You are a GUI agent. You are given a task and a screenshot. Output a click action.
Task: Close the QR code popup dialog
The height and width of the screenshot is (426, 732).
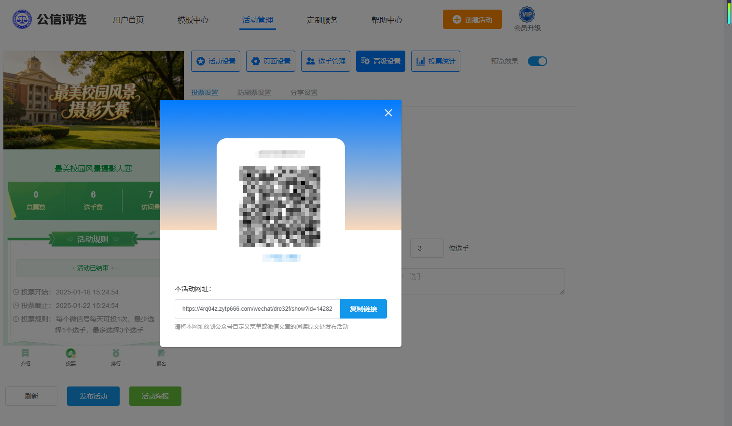tap(388, 113)
